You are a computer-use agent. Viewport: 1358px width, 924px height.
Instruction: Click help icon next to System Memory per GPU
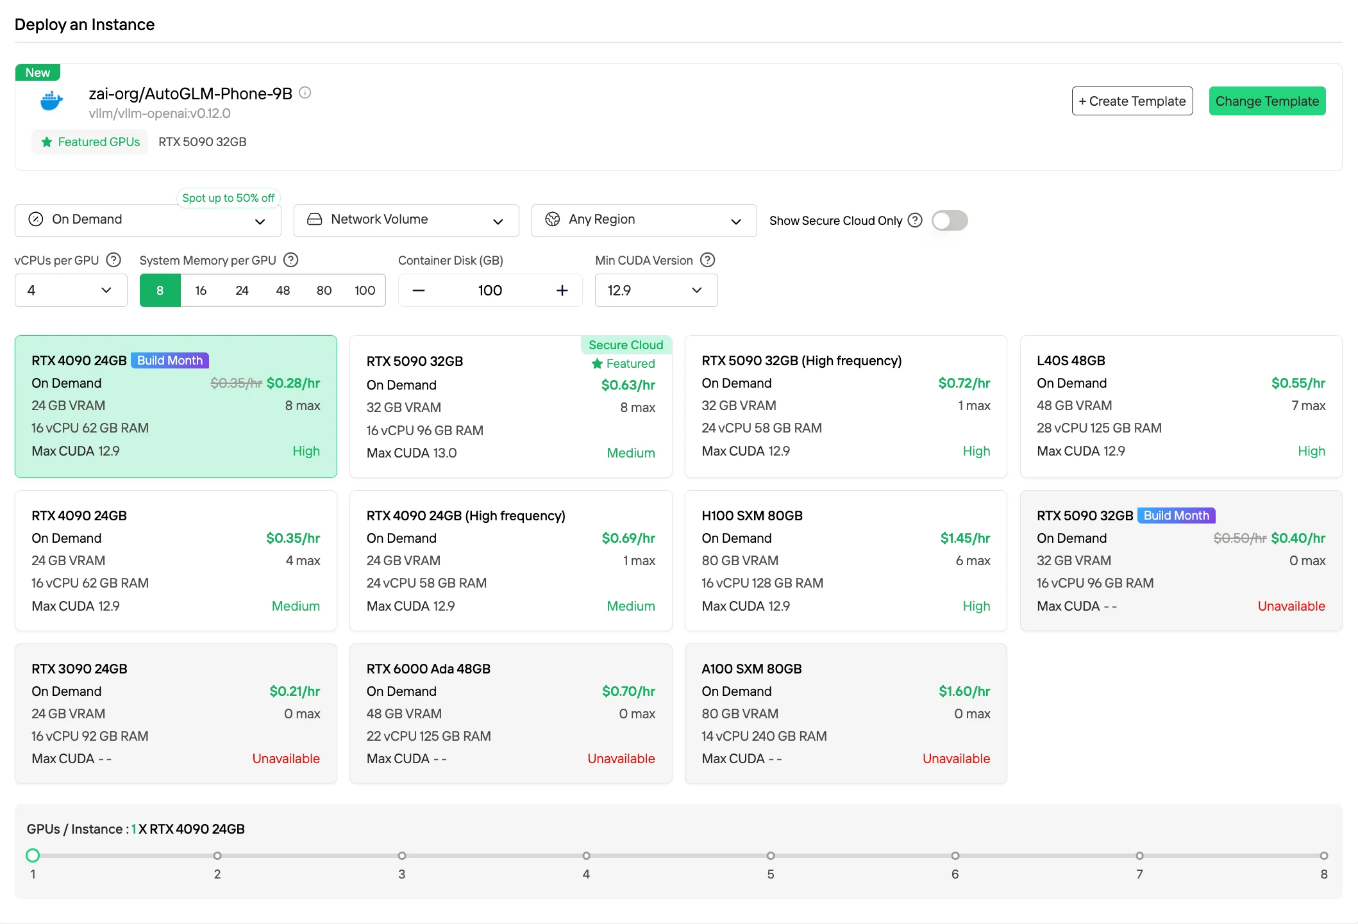(291, 260)
